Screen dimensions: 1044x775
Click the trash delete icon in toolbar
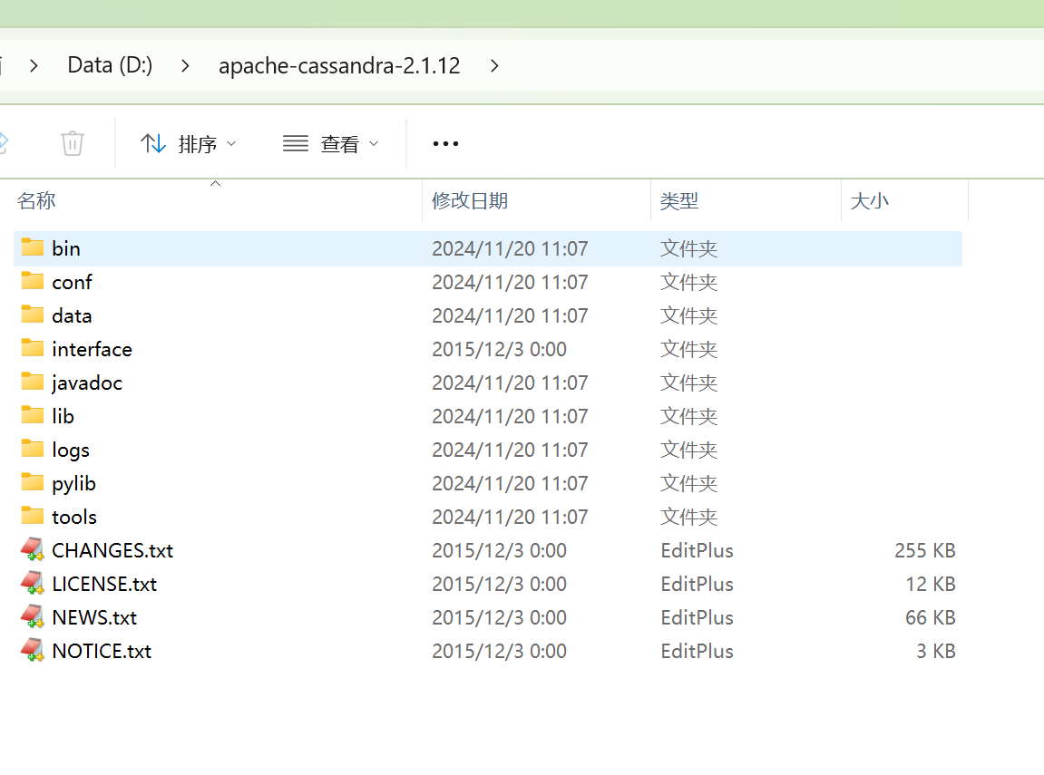pos(72,143)
